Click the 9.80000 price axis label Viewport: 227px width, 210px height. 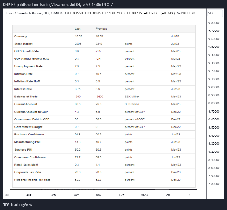click(214, 23)
